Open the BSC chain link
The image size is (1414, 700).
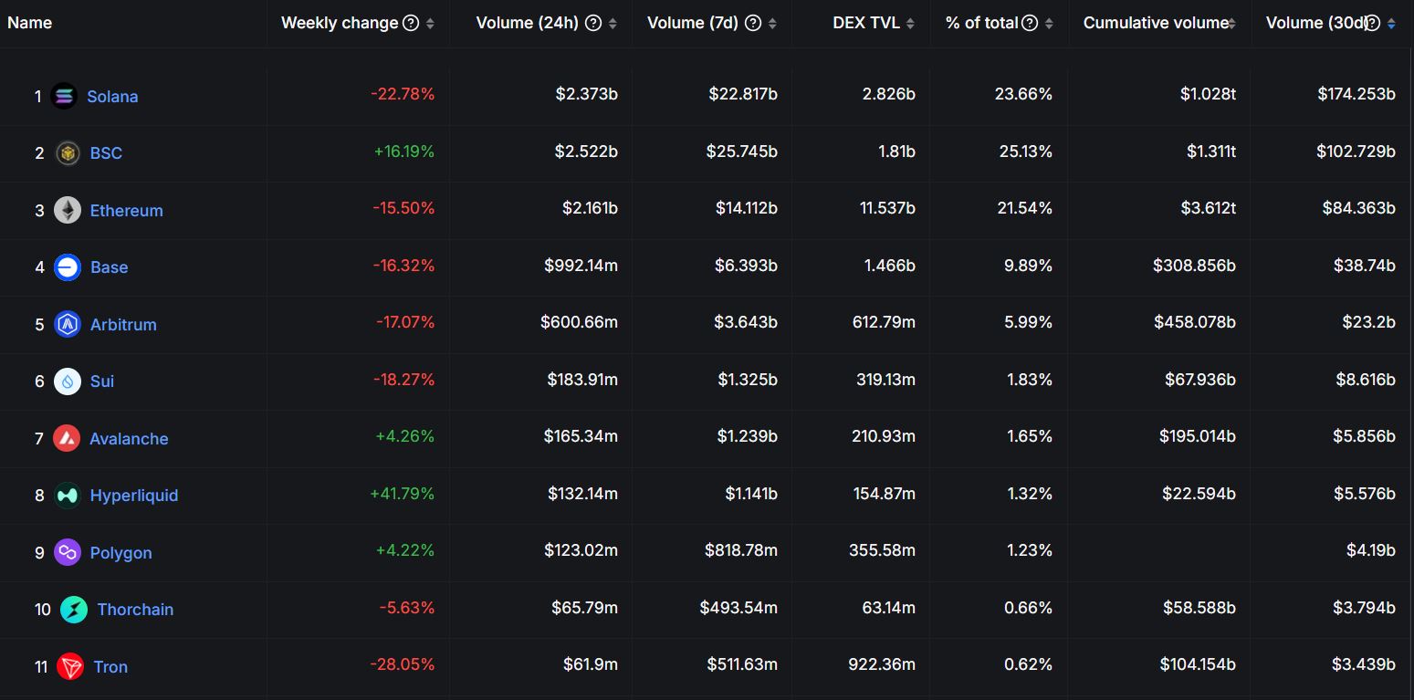click(106, 153)
